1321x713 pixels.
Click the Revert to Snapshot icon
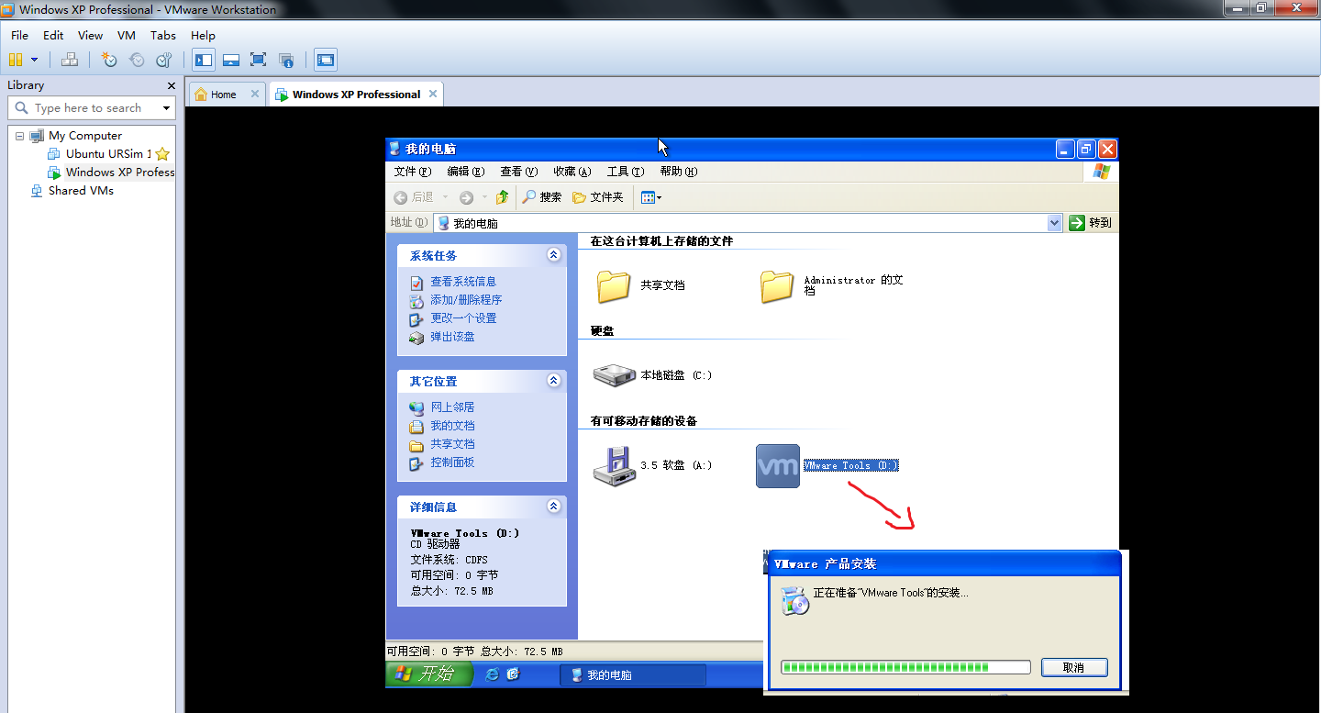point(137,60)
